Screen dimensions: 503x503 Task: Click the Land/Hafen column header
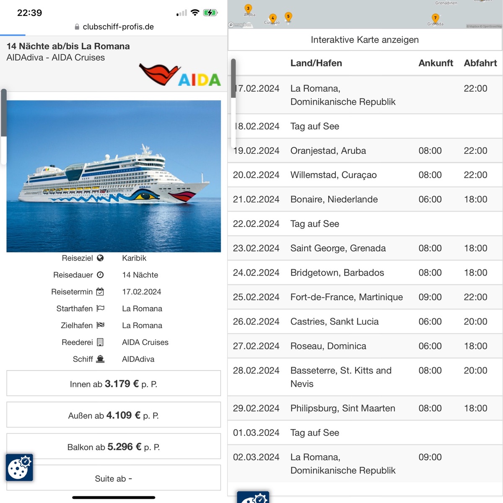pyautogui.click(x=316, y=63)
